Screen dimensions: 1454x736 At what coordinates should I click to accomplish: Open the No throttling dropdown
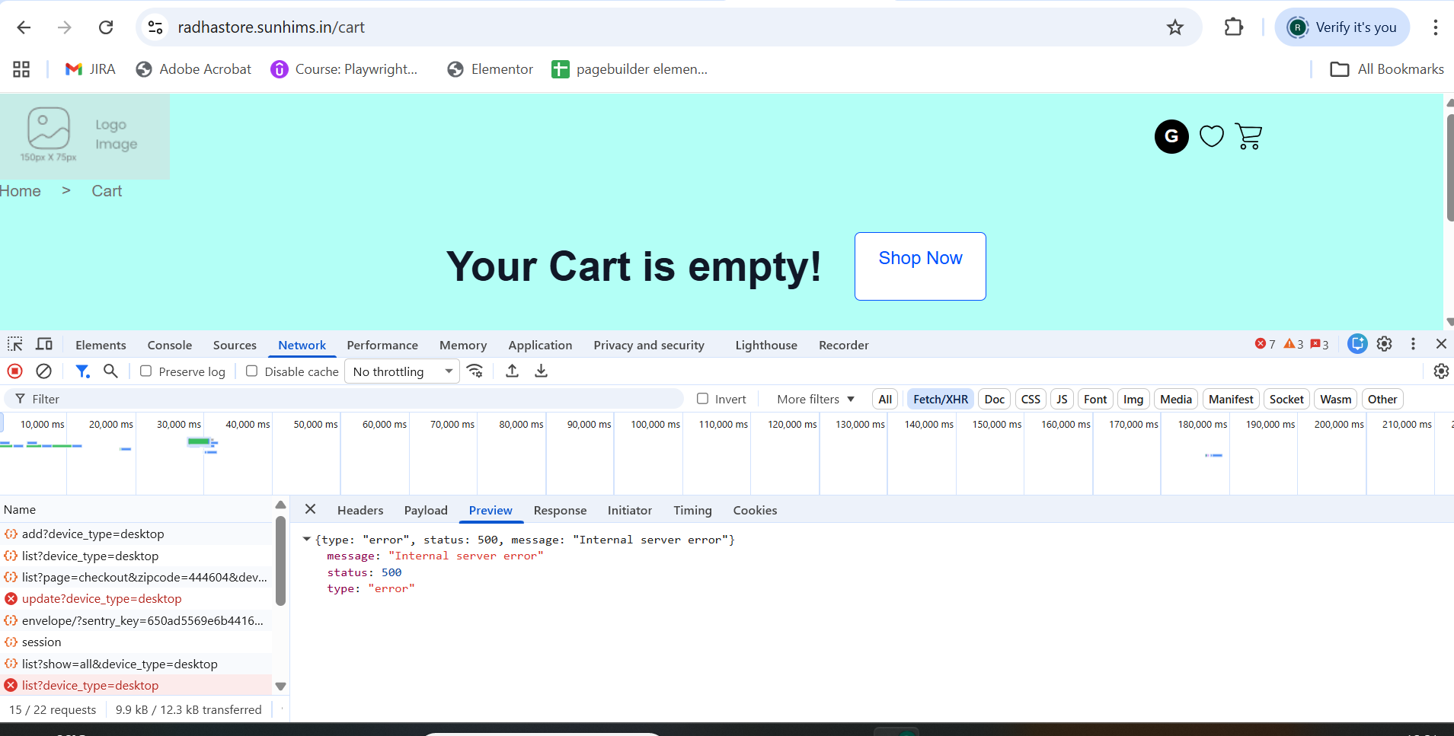[402, 371]
